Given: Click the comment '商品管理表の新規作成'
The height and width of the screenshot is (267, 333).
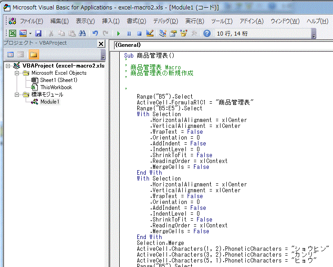Looking at the screenshot, I should click(x=162, y=73).
